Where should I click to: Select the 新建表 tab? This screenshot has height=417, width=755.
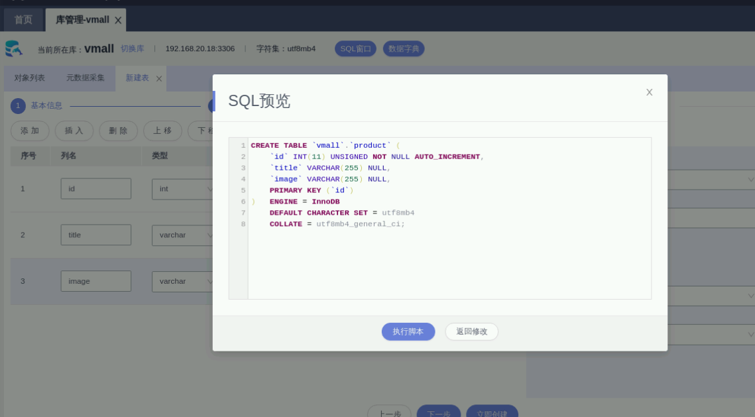click(x=137, y=78)
